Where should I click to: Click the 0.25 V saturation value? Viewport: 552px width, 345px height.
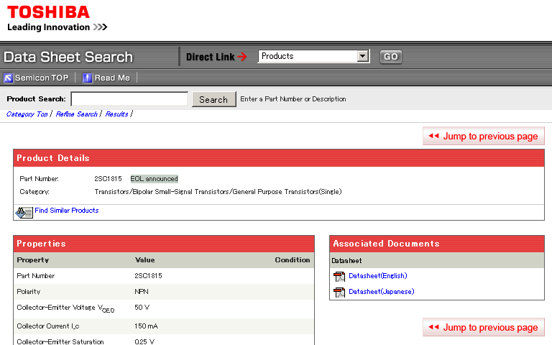point(144,341)
